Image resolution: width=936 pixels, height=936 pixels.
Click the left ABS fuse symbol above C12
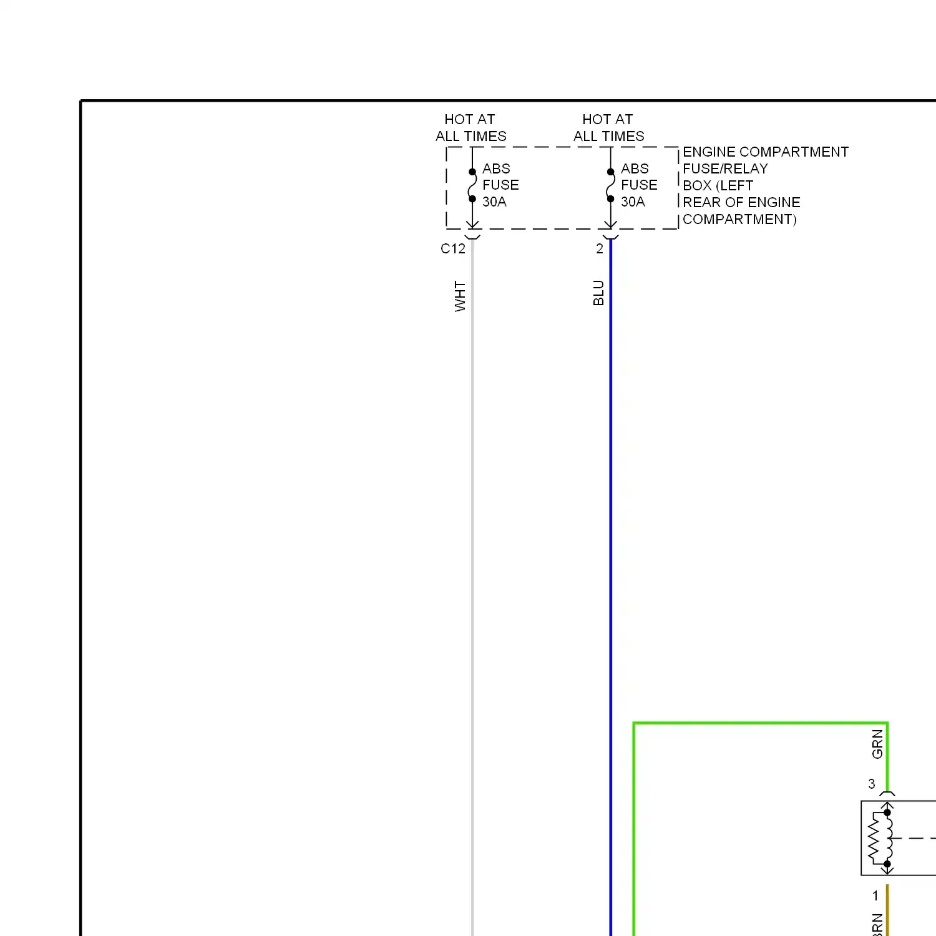coord(472,185)
